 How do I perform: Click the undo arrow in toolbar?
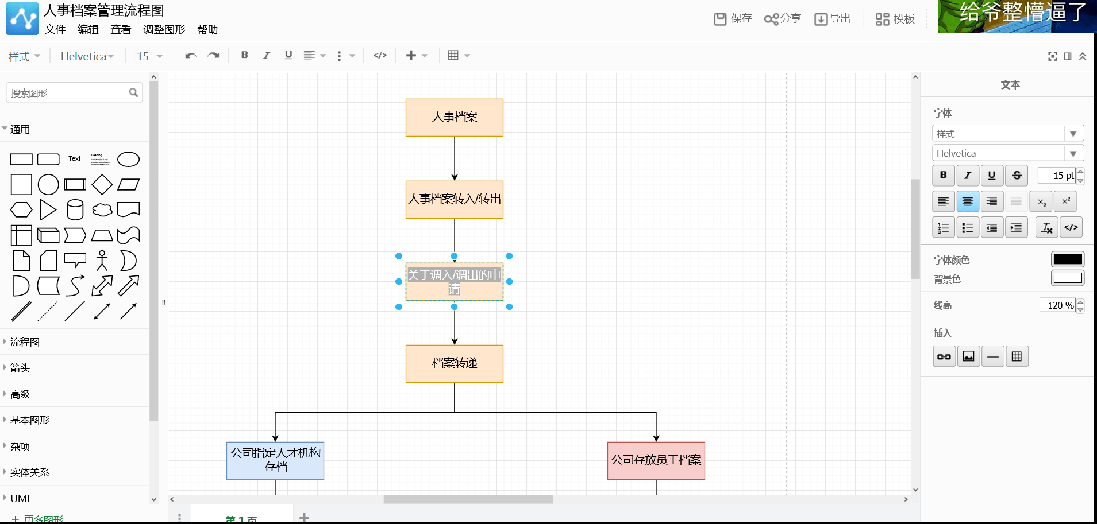[x=191, y=56]
